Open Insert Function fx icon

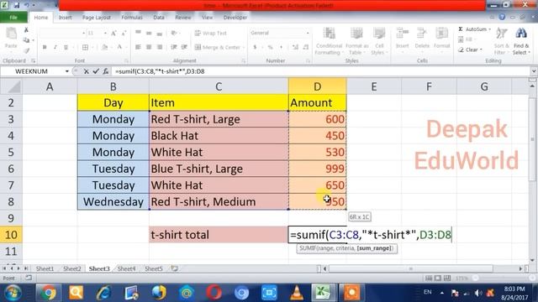(x=106, y=71)
